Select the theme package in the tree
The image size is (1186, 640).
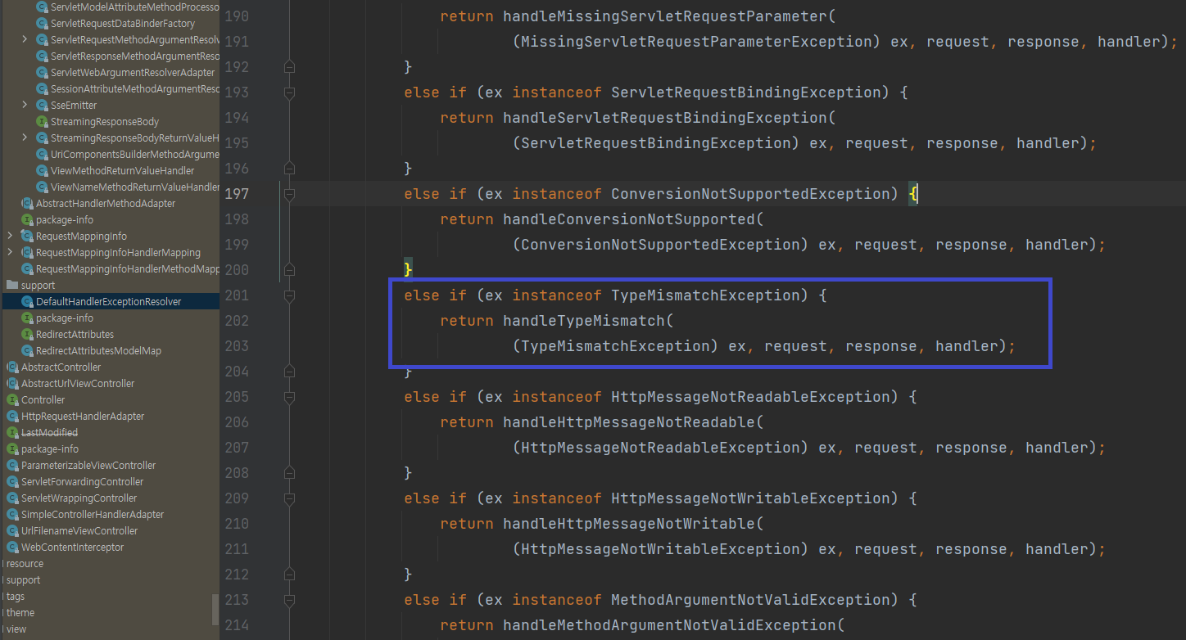coord(20,613)
